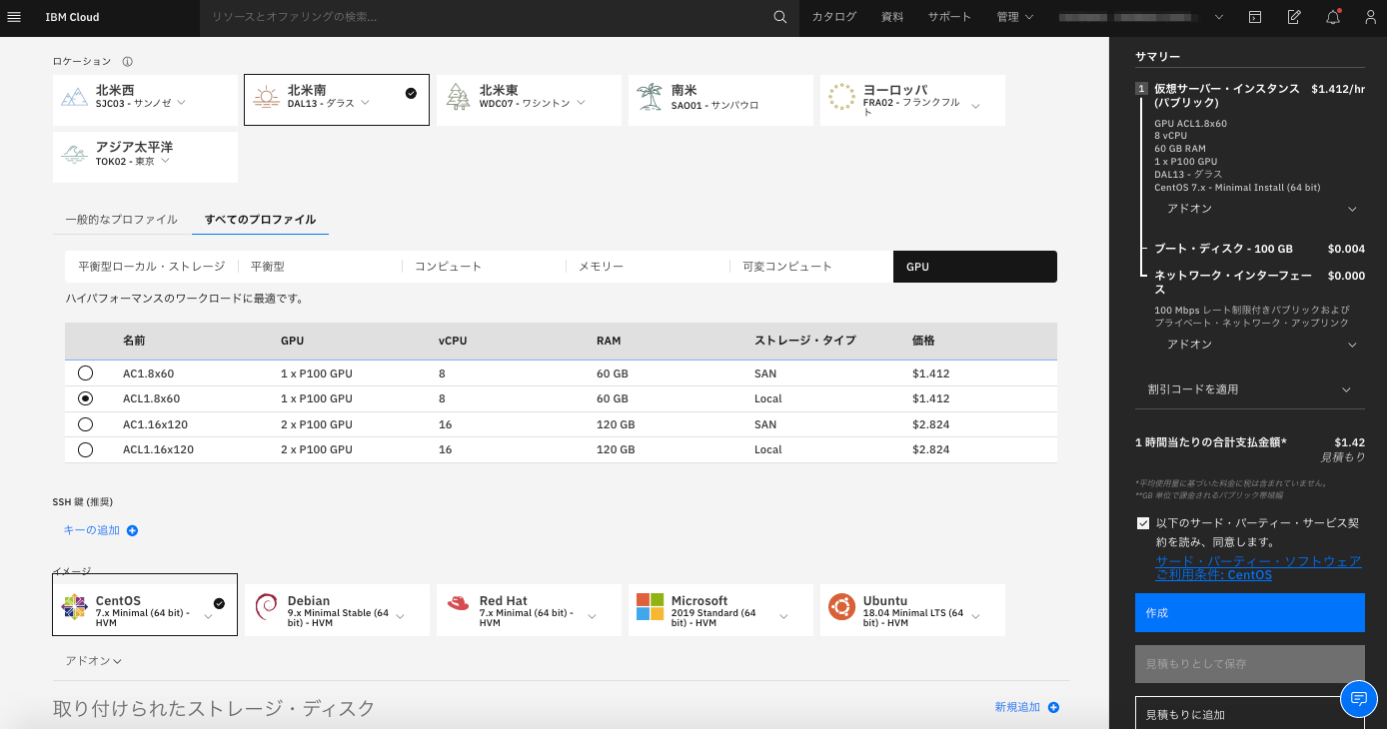
Task: Select the コンピュート category tab
Action: (x=484, y=267)
